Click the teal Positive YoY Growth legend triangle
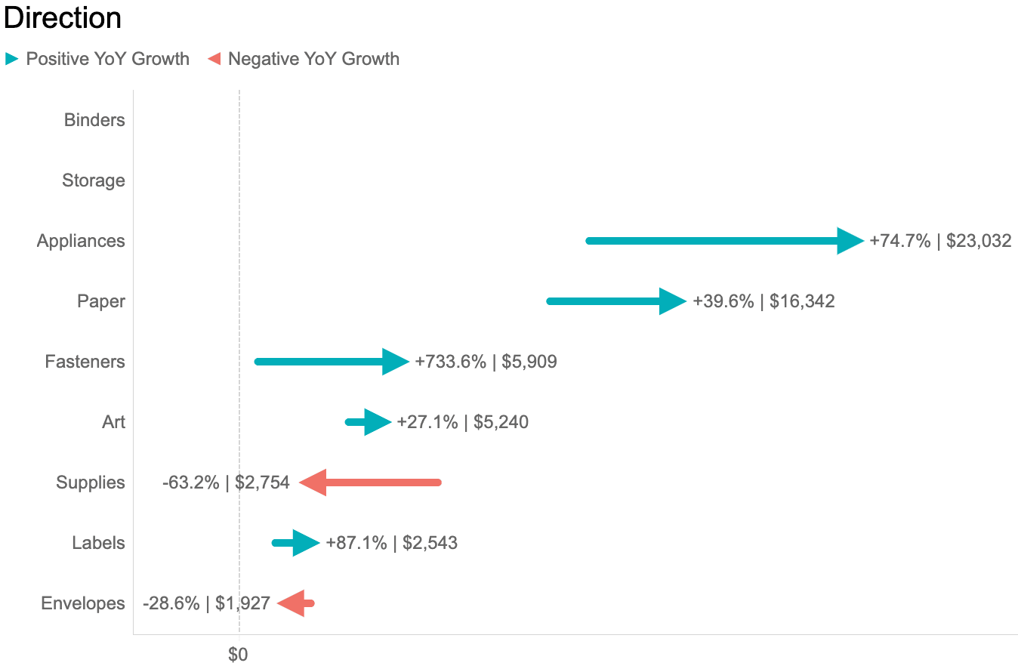 (x=11, y=59)
